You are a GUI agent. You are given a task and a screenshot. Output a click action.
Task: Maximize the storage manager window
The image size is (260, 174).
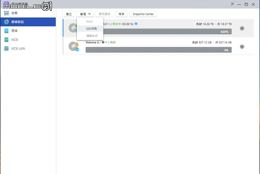pos(246,4)
